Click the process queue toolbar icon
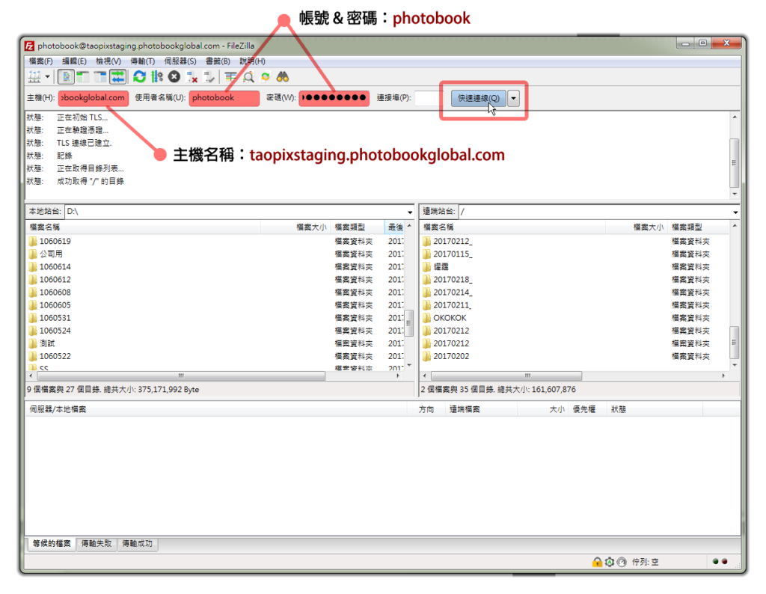 156,77
